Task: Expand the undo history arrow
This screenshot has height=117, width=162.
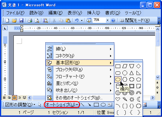Action: 82,20
